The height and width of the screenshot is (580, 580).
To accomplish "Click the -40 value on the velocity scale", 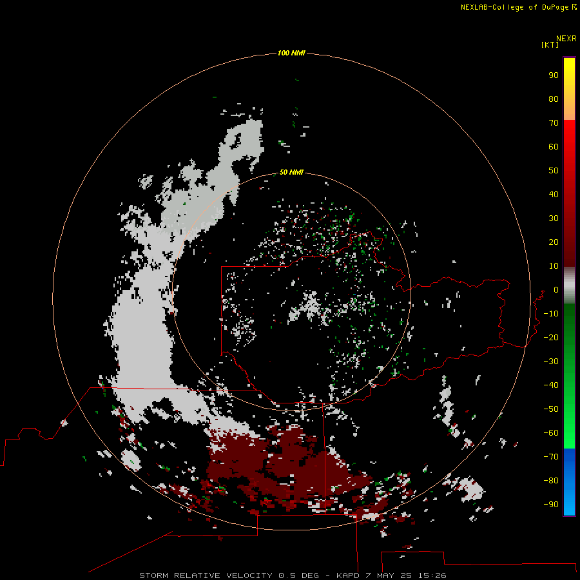I will [551, 385].
